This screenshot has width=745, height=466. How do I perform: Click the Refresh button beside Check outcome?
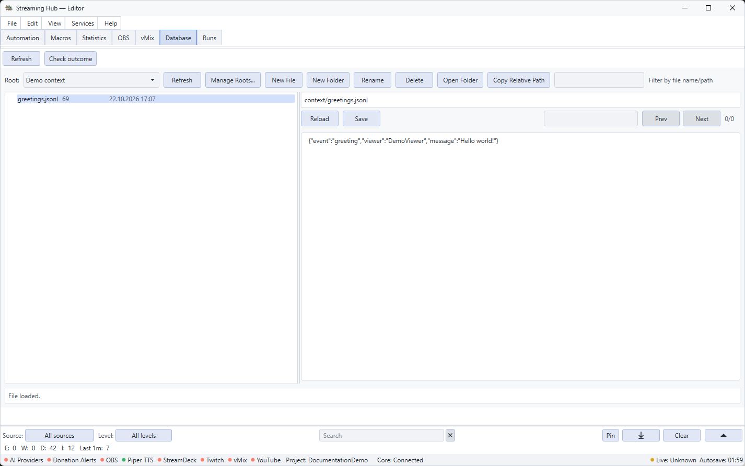(21, 58)
